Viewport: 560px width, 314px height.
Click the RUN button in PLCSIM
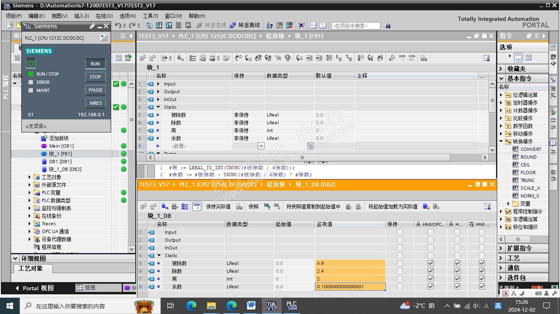click(95, 64)
